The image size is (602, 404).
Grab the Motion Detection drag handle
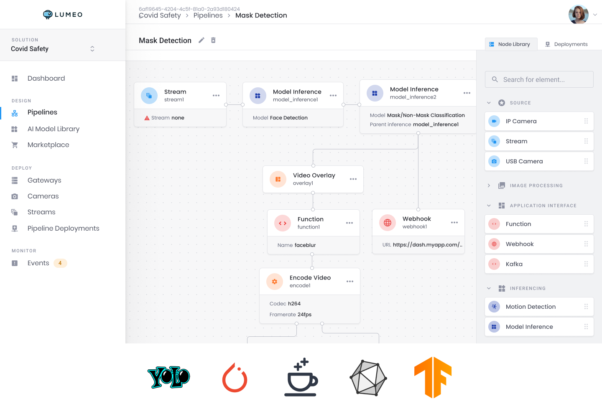pyautogui.click(x=586, y=307)
